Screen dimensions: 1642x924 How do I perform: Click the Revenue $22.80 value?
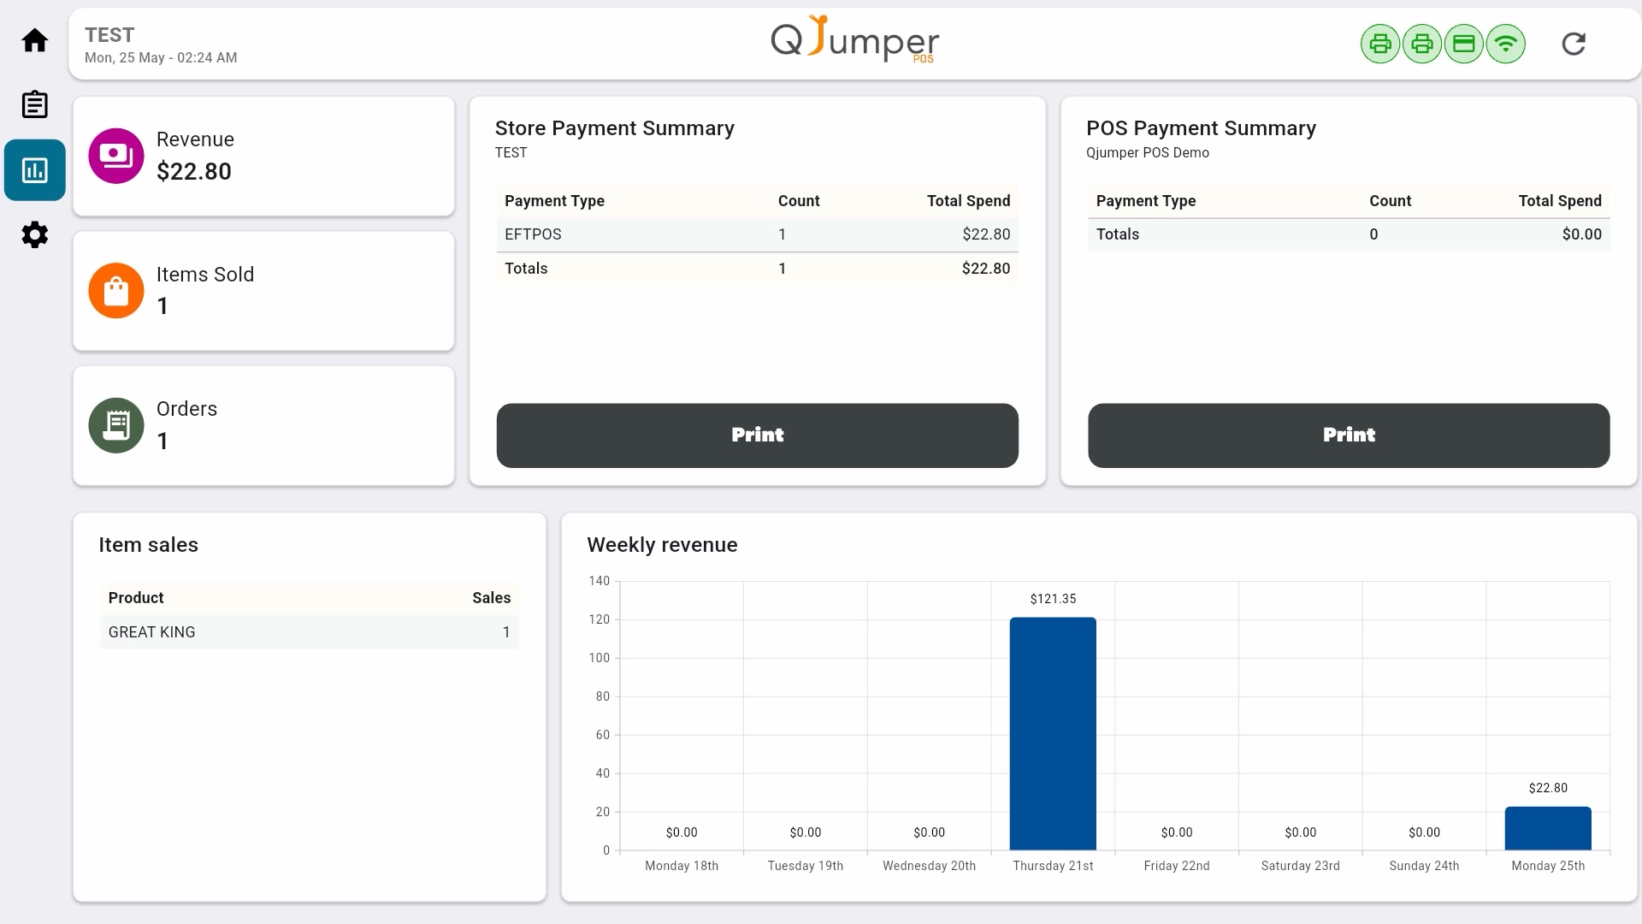[194, 172]
